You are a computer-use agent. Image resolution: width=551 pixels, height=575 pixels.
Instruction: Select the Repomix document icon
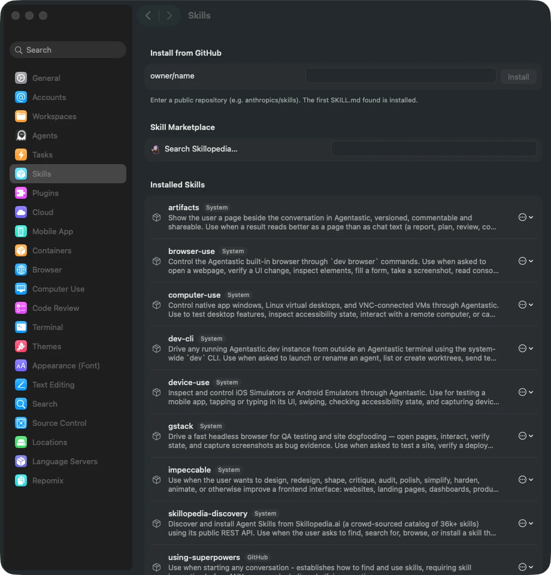(21, 480)
